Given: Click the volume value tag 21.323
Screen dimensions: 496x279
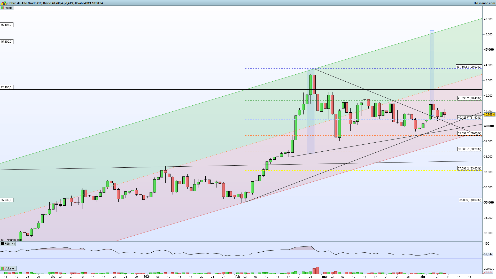Looking at the screenshot, I should [488, 272].
